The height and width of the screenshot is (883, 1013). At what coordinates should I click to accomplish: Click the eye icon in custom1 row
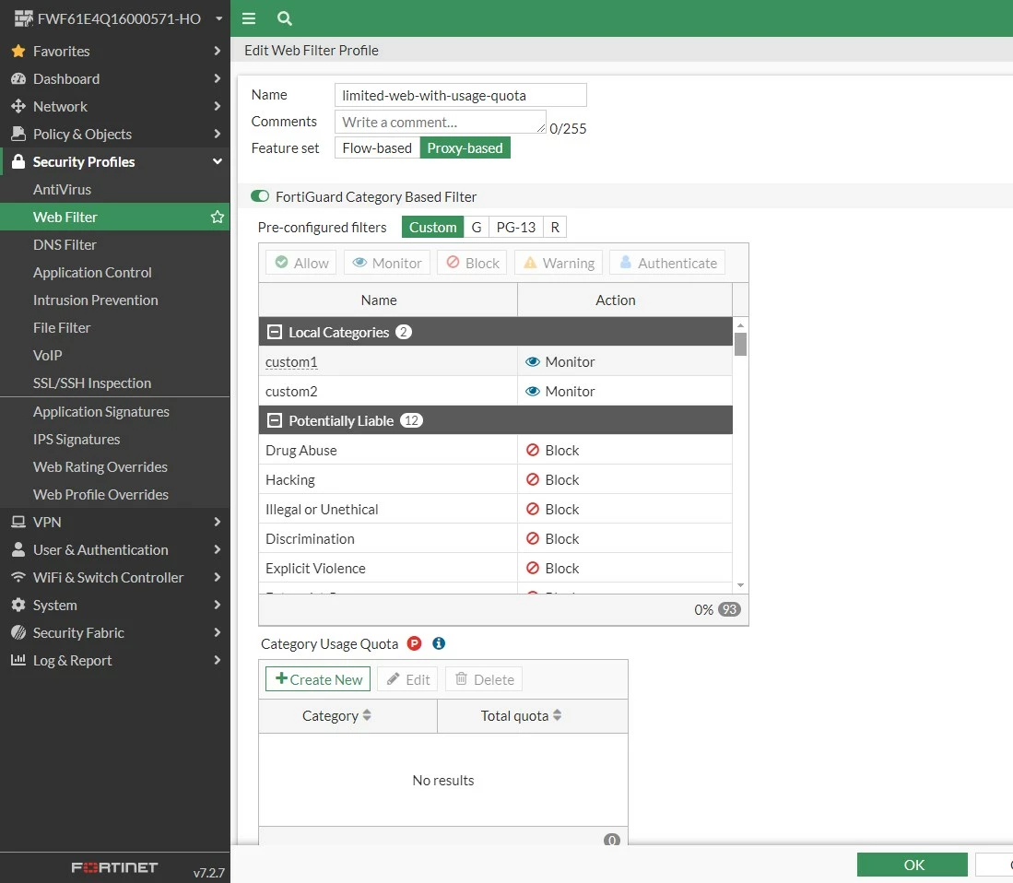(x=533, y=361)
